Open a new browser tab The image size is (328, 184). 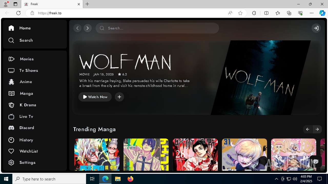point(87,4)
